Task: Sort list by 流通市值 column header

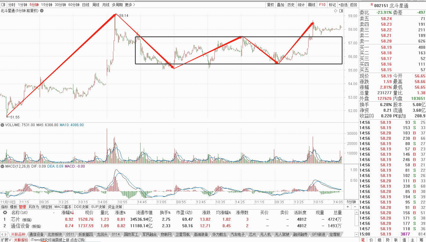Action: click(144, 213)
